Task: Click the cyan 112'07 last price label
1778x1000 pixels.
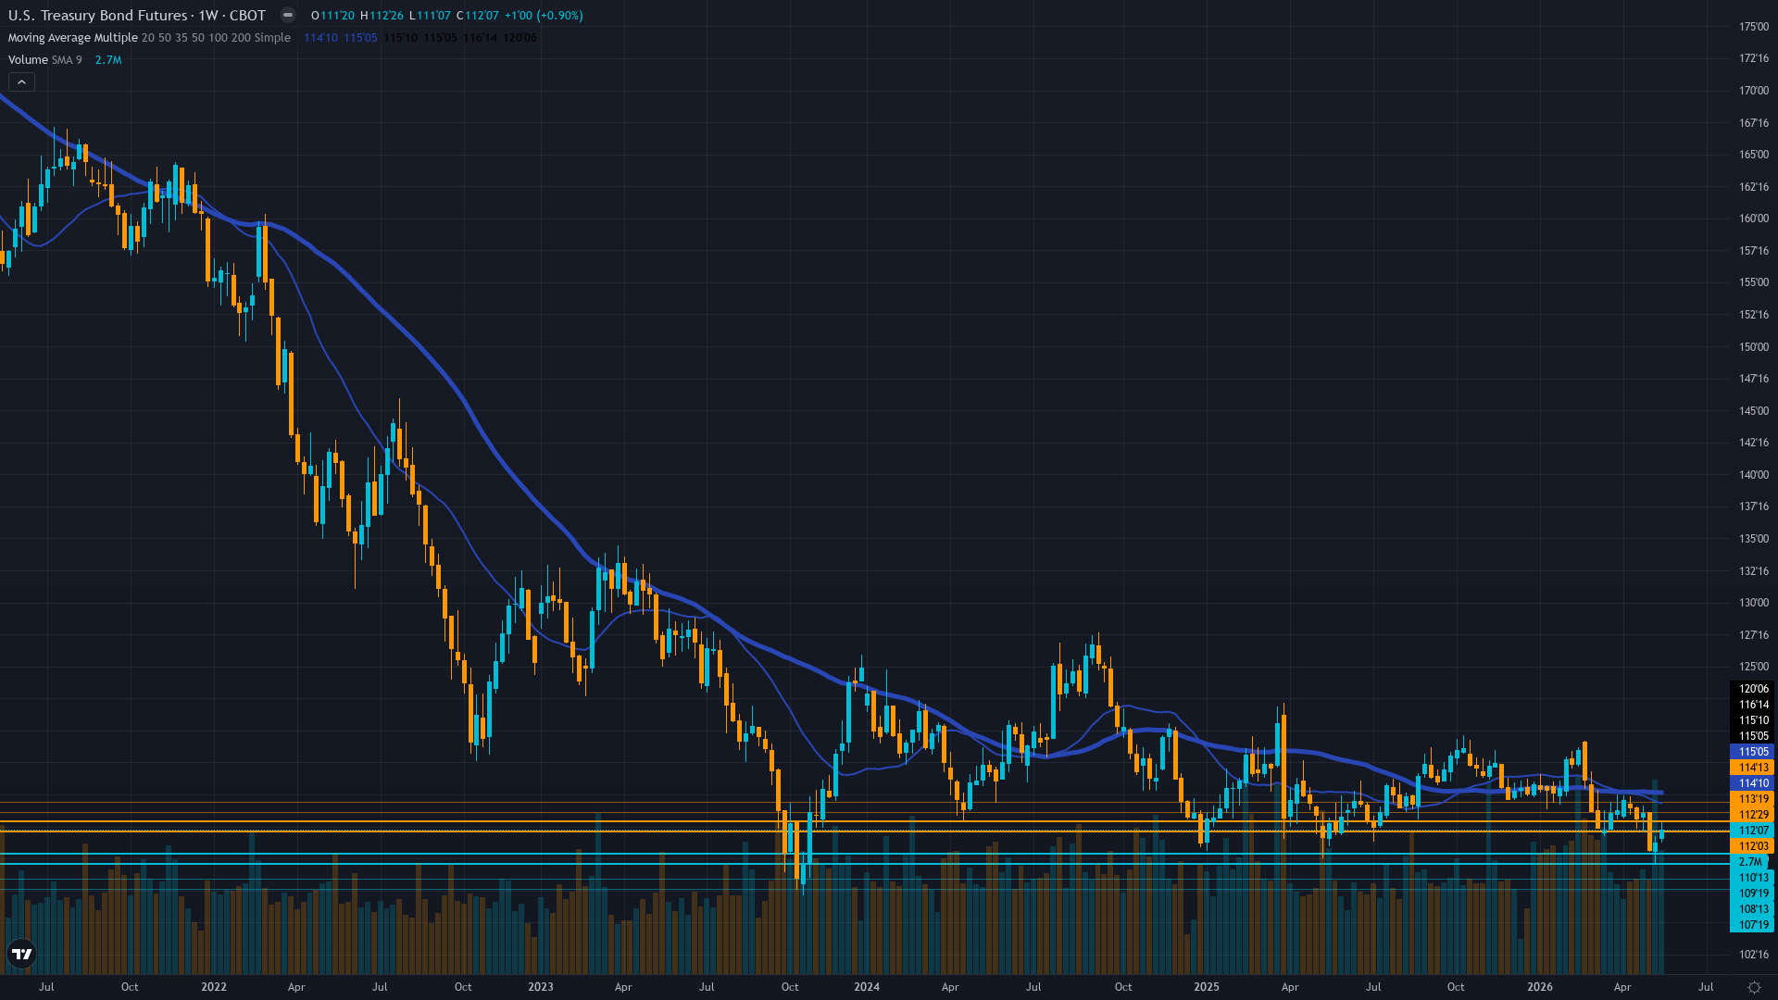Action: pyautogui.click(x=1752, y=831)
